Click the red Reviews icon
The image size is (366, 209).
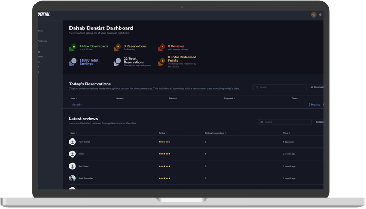[x=161, y=48]
